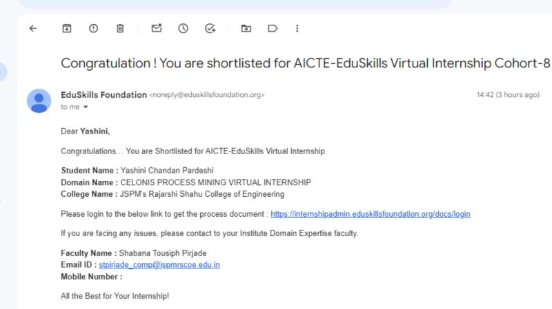The width and height of the screenshot is (552, 309).
Task: Archive this email
Action: [67, 28]
